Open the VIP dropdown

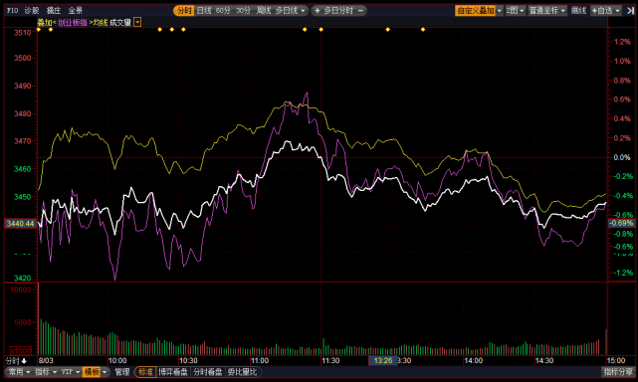[x=70, y=372]
